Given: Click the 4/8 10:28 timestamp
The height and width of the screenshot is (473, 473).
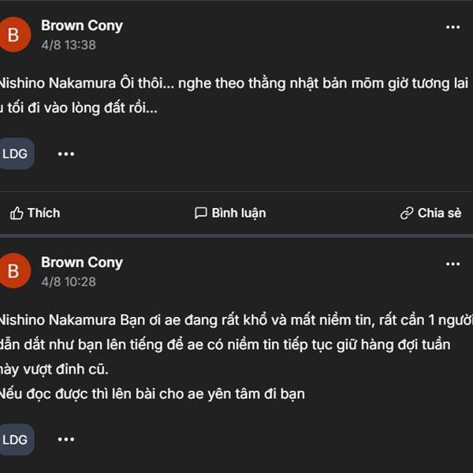Looking at the screenshot, I should (x=69, y=281).
